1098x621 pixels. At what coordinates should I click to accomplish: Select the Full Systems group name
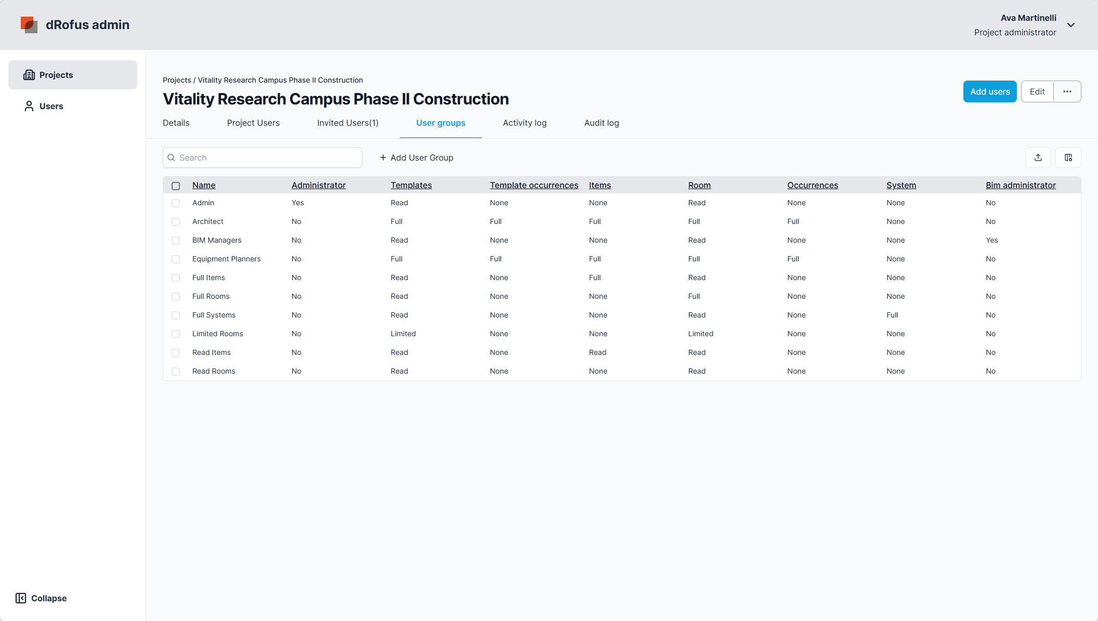[214, 315]
